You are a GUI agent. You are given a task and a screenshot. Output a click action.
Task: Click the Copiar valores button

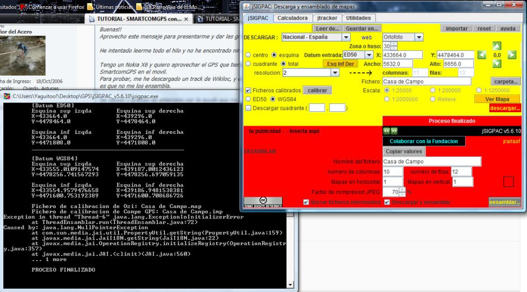(404, 151)
